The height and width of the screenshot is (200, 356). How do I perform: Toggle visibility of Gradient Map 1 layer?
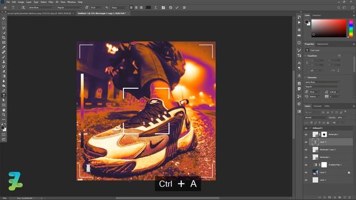(x=306, y=165)
